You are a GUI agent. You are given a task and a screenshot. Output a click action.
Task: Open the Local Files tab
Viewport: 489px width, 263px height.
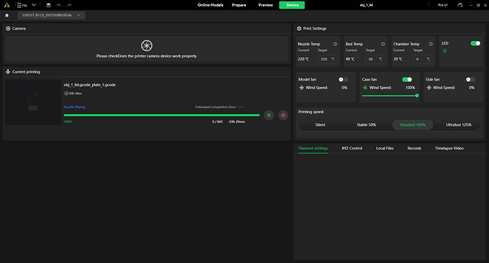click(x=385, y=148)
